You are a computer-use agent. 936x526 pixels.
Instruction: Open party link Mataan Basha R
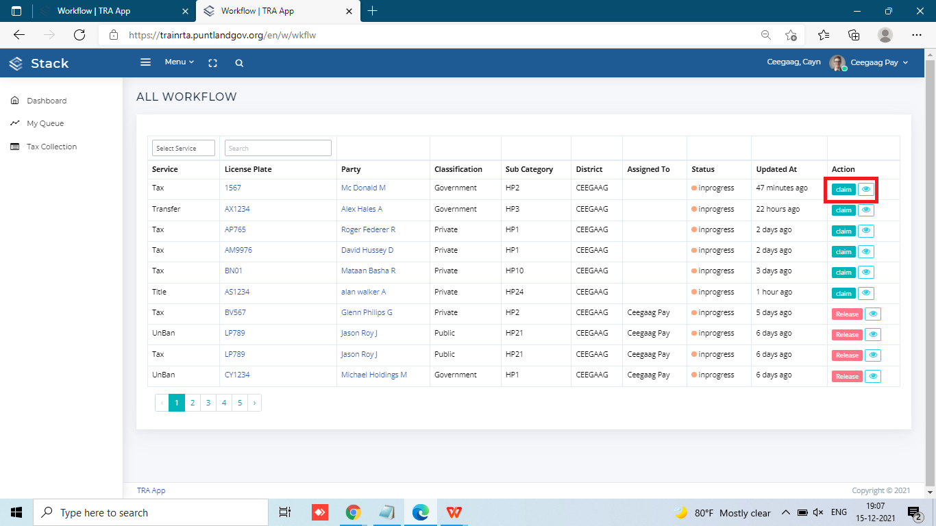[x=368, y=271]
